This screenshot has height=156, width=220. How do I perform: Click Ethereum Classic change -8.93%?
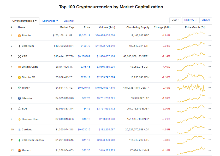pyautogui.click(x=166, y=140)
